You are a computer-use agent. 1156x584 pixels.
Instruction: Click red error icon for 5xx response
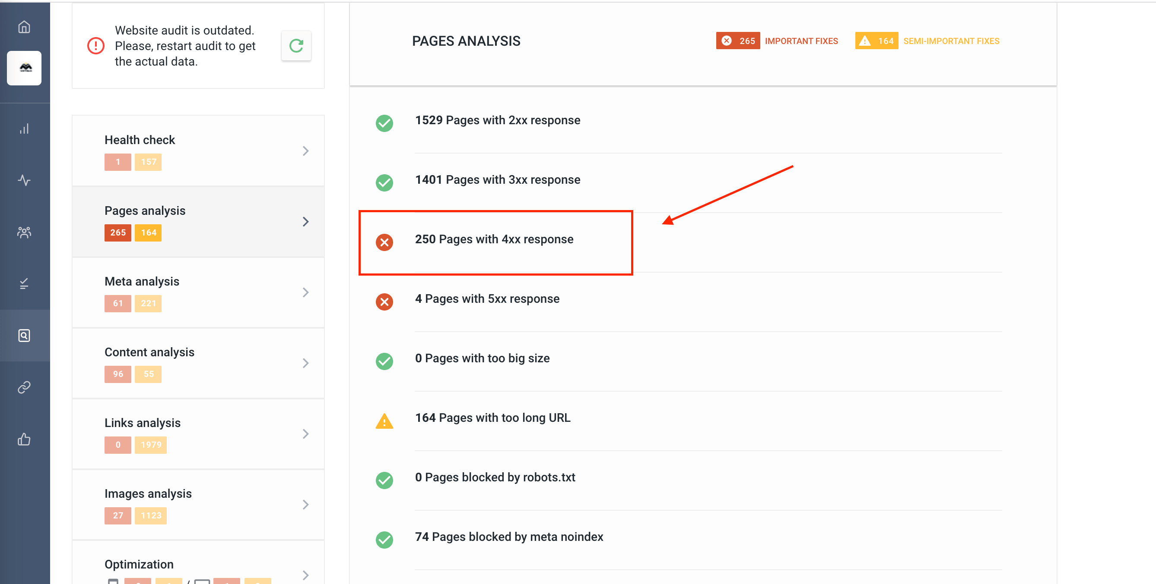(384, 301)
